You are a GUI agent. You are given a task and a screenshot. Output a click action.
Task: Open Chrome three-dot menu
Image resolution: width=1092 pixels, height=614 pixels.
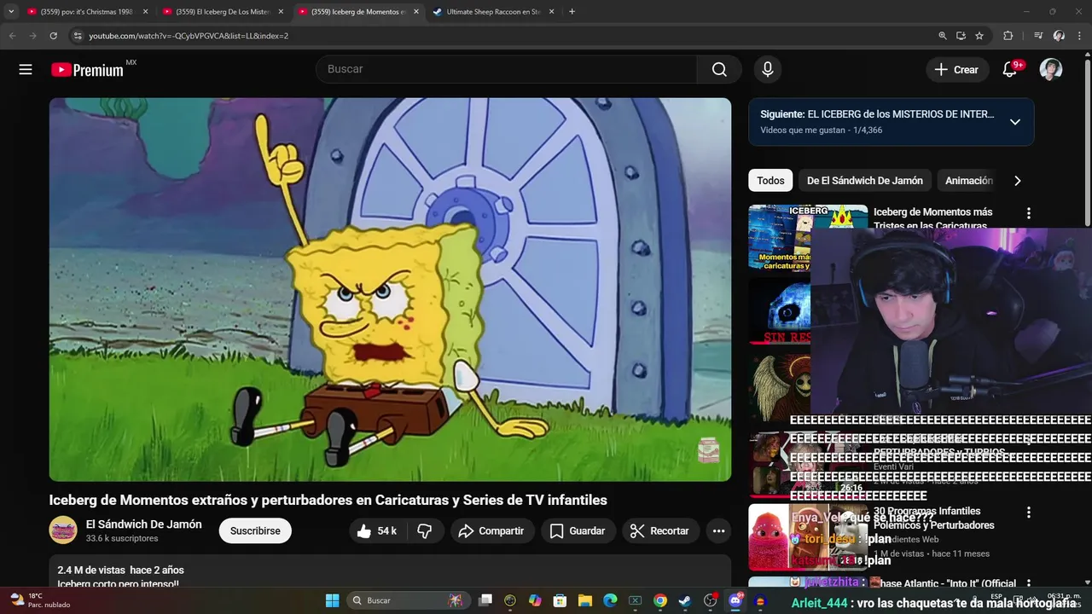1080,36
